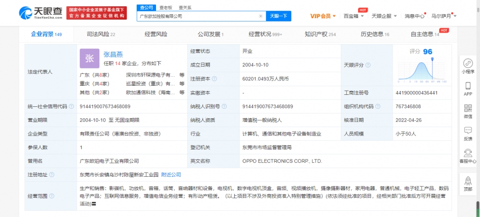This screenshot has height=217, width=480.
Task: Click help icon beside 注册资本
Action: 214,79
